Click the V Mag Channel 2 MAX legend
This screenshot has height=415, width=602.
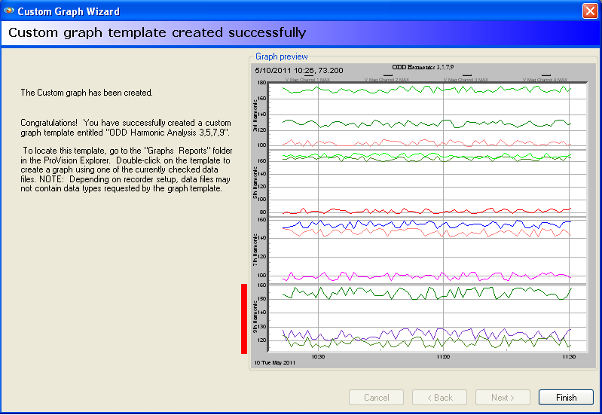click(387, 78)
